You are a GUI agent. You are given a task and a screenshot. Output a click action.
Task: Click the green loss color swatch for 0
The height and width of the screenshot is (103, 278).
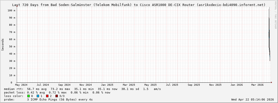pos(29,96)
